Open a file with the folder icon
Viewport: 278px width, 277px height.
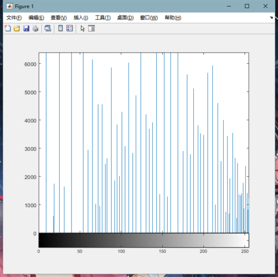(17, 28)
